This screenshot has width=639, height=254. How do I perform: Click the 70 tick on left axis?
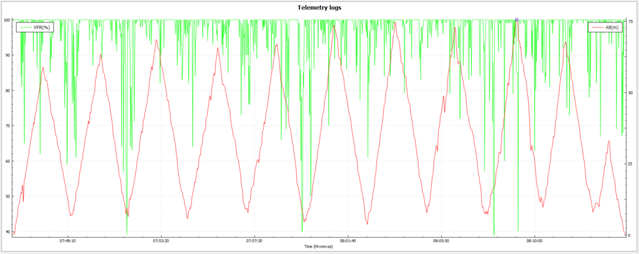tap(8, 126)
